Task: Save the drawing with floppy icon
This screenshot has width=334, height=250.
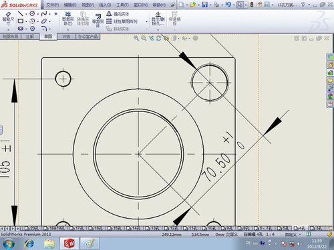Action: click(205, 5)
